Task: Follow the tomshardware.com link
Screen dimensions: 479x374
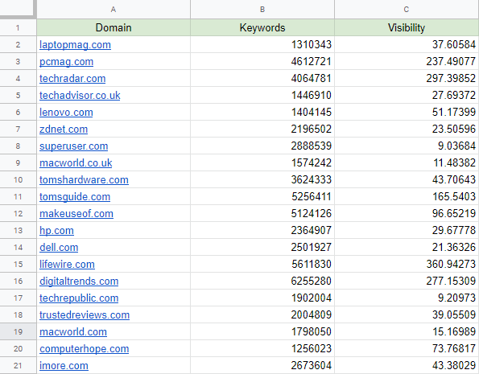Action: [x=84, y=180]
